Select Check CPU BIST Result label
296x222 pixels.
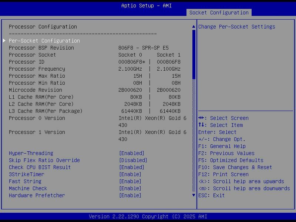[40, 167]
